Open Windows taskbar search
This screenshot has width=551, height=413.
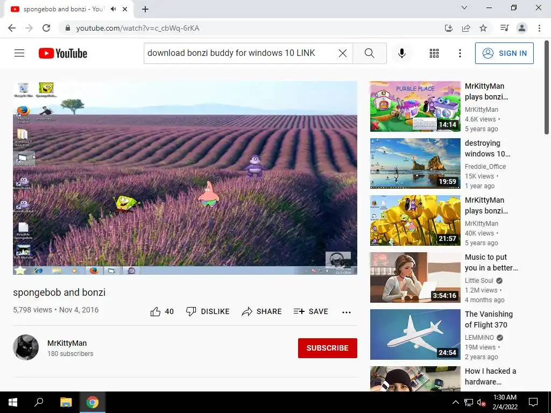[39, 402]
